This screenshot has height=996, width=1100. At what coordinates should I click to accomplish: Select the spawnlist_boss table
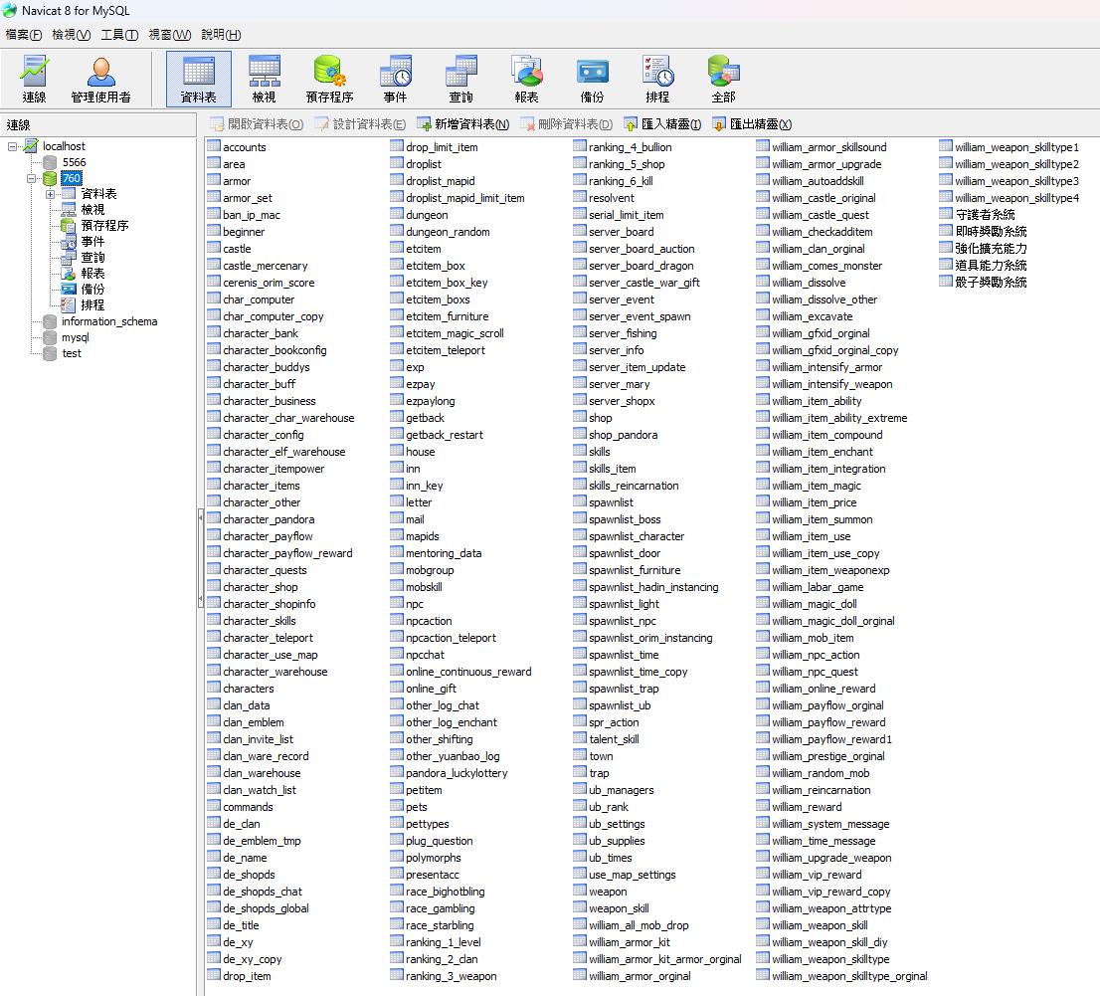coord(625,519)
